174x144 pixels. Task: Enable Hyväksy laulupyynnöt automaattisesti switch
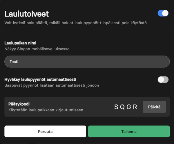pyautogui.click(x=163, y=80)
